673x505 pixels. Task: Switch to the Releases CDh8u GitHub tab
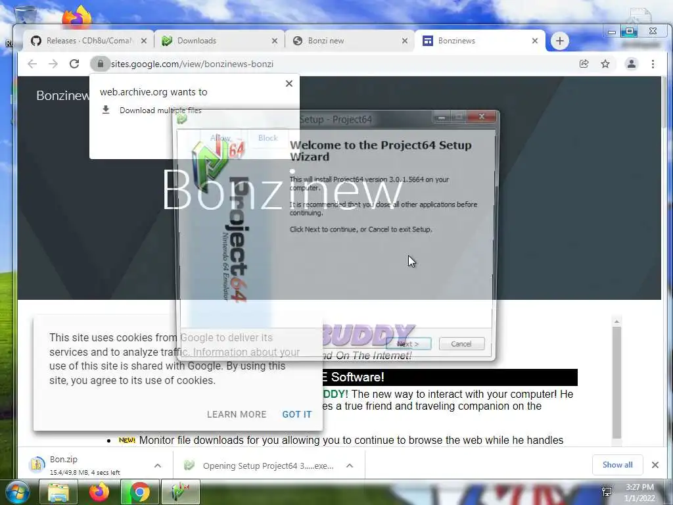(x=88, y=41)
